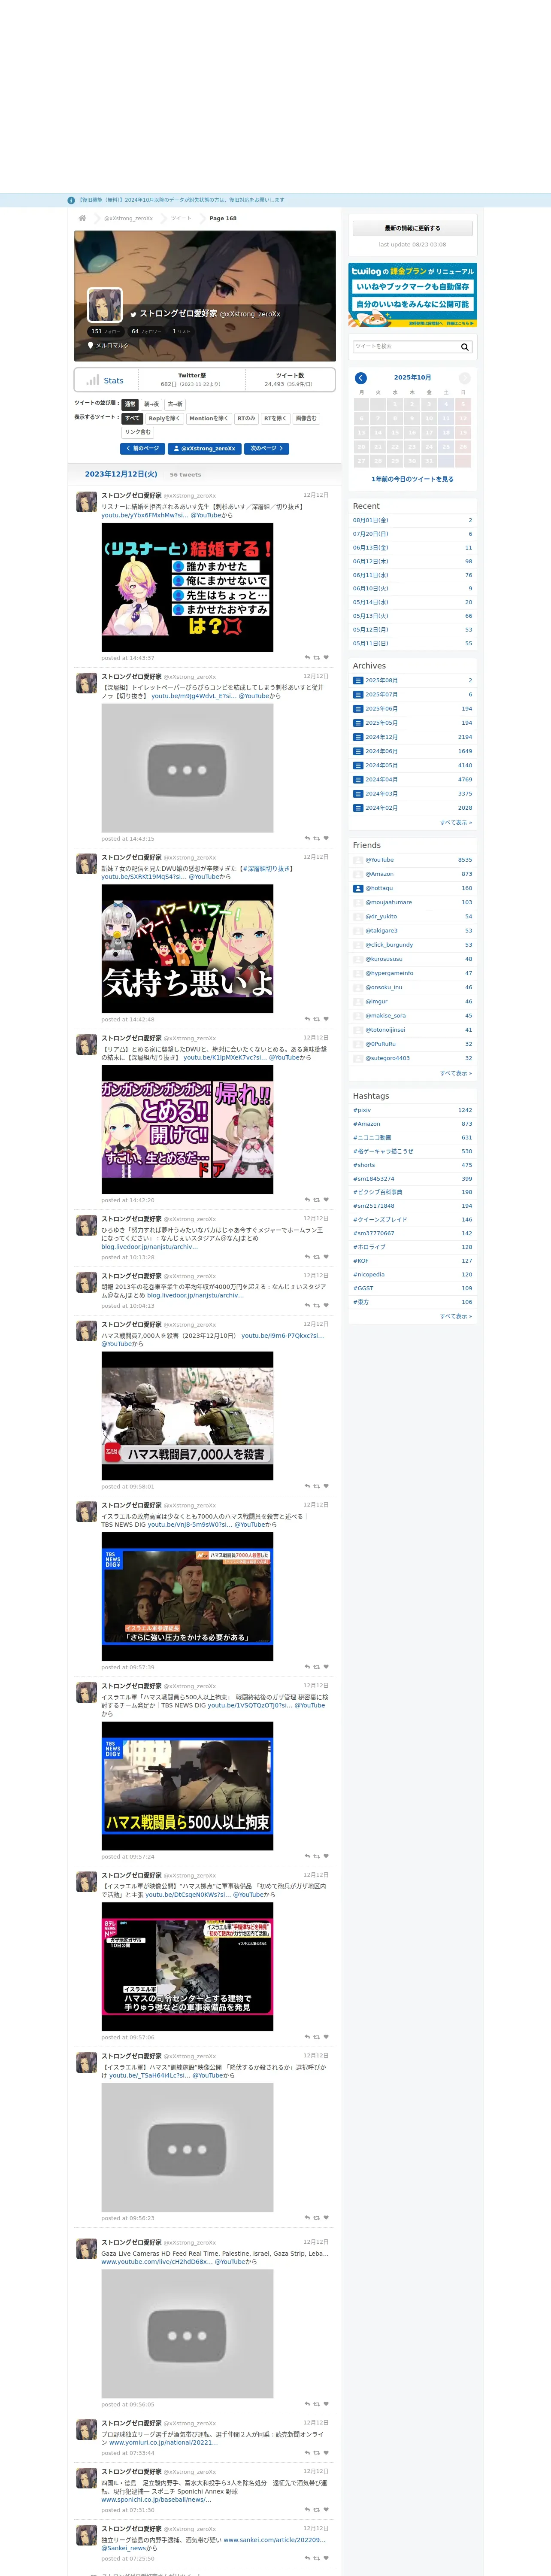Click the info icon in top notice bar

click(71, 200)
